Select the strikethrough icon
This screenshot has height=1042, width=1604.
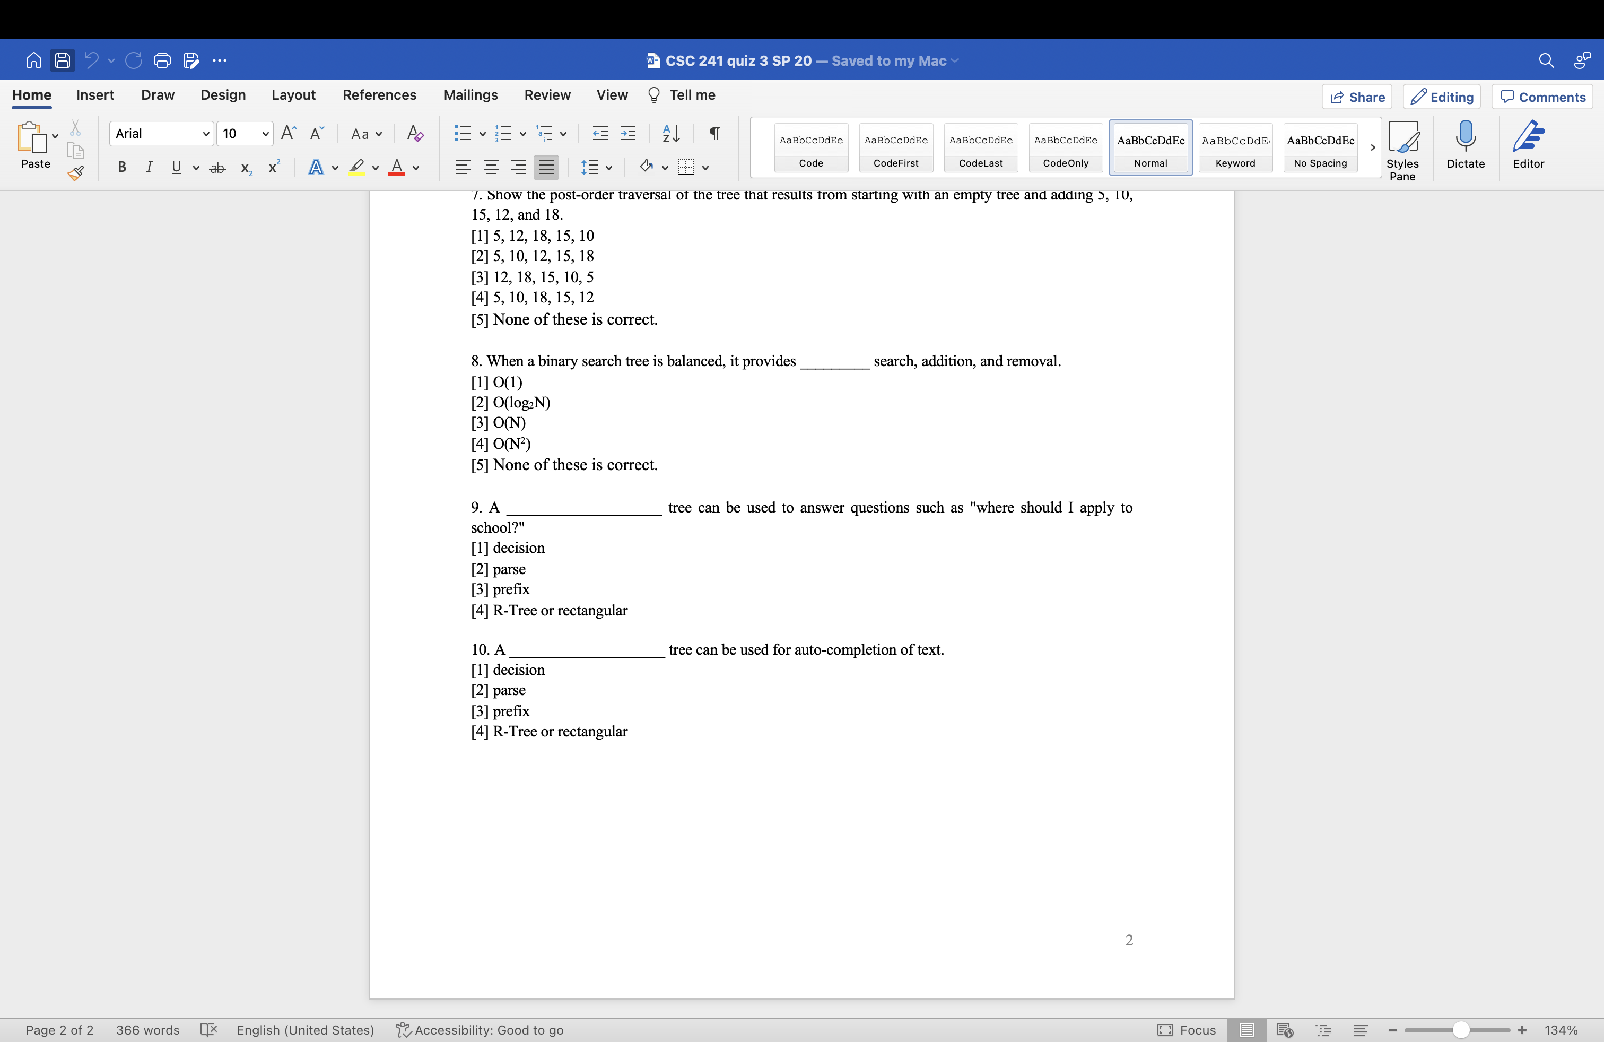coord(217,167)
